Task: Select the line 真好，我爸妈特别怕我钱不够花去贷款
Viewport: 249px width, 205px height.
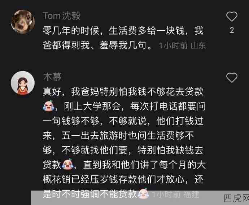Action: click(x=123, y=92)
